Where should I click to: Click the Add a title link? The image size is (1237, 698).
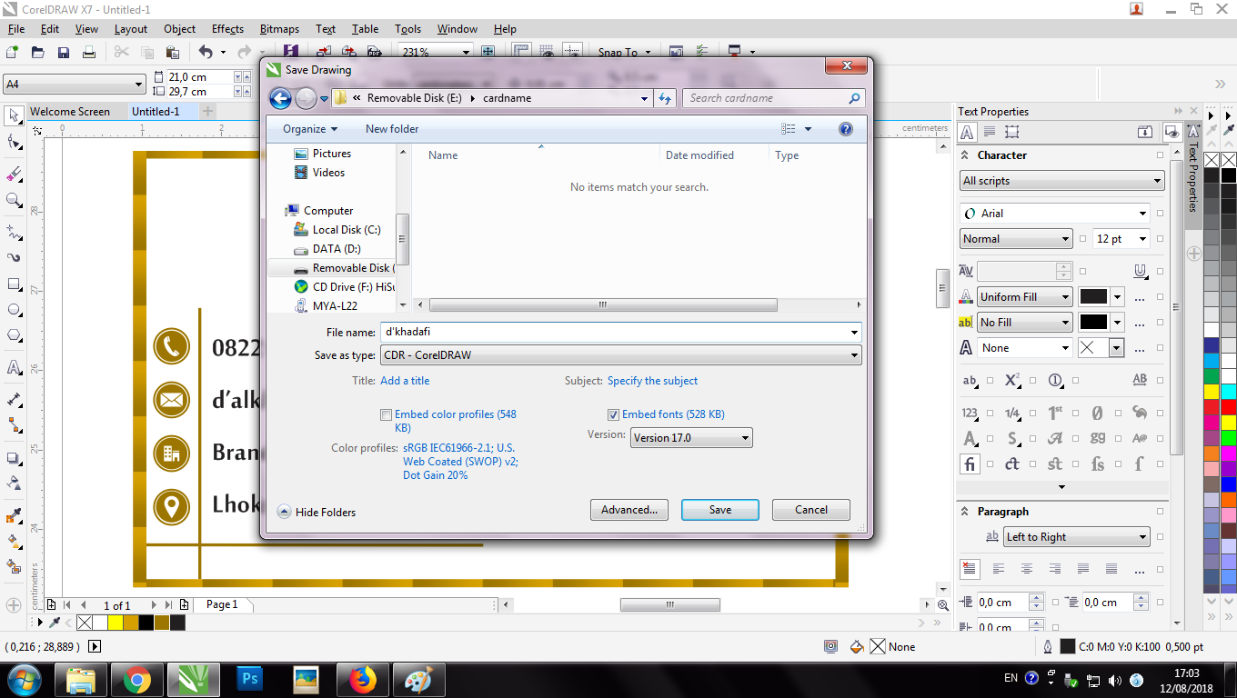[405, 381]
